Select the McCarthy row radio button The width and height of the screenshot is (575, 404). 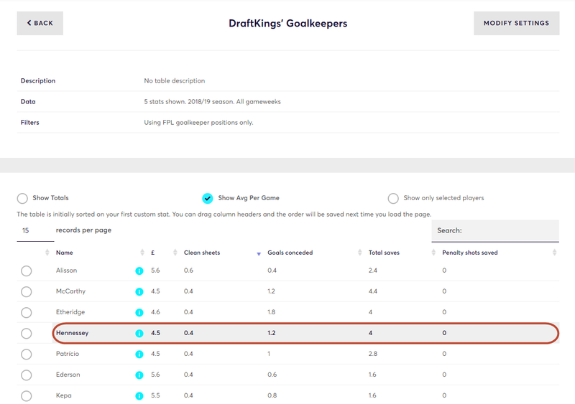coord(26,292)
